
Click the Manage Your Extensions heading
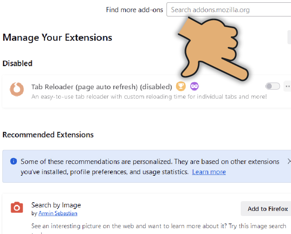coord(57,38)
